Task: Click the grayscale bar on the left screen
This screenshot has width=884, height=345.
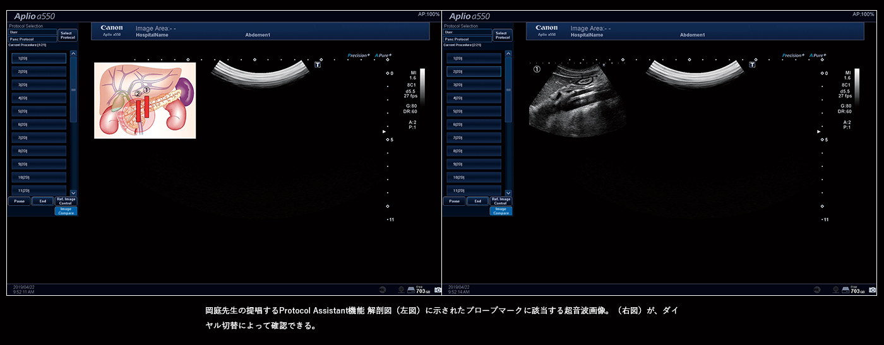Action: (x=422, y=86)
